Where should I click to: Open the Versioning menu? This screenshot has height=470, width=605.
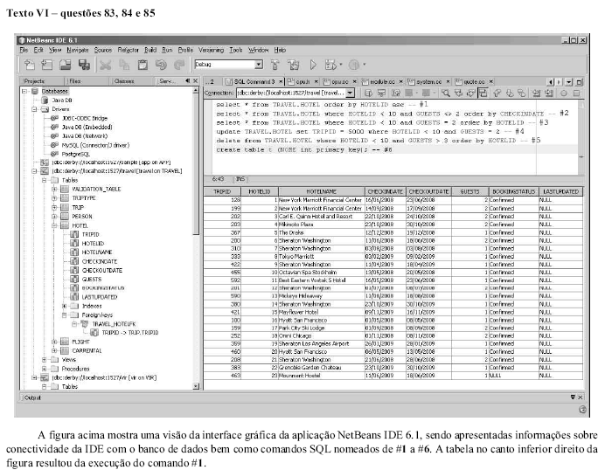pos(211,50)
